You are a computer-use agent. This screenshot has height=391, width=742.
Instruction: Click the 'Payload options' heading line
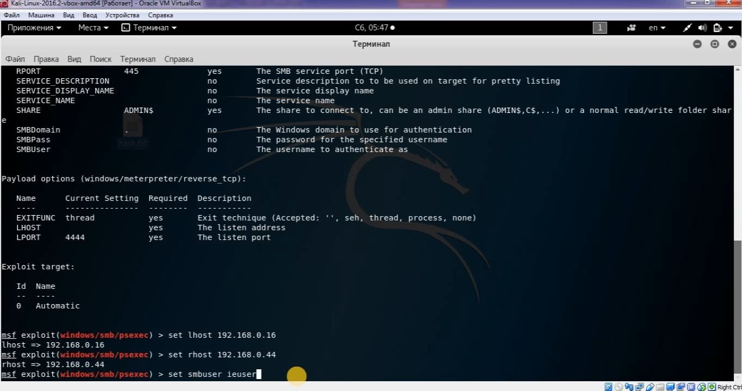[124, 179]
